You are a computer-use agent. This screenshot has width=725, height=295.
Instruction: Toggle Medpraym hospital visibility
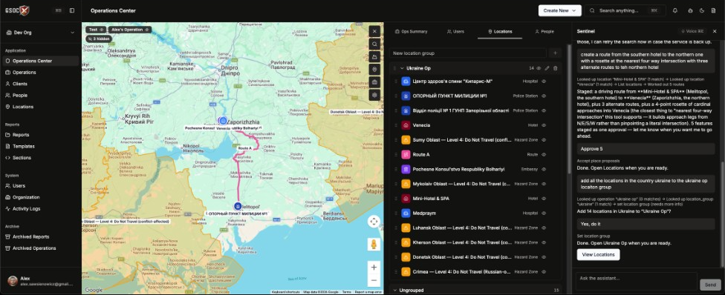[x=544, y=213]
